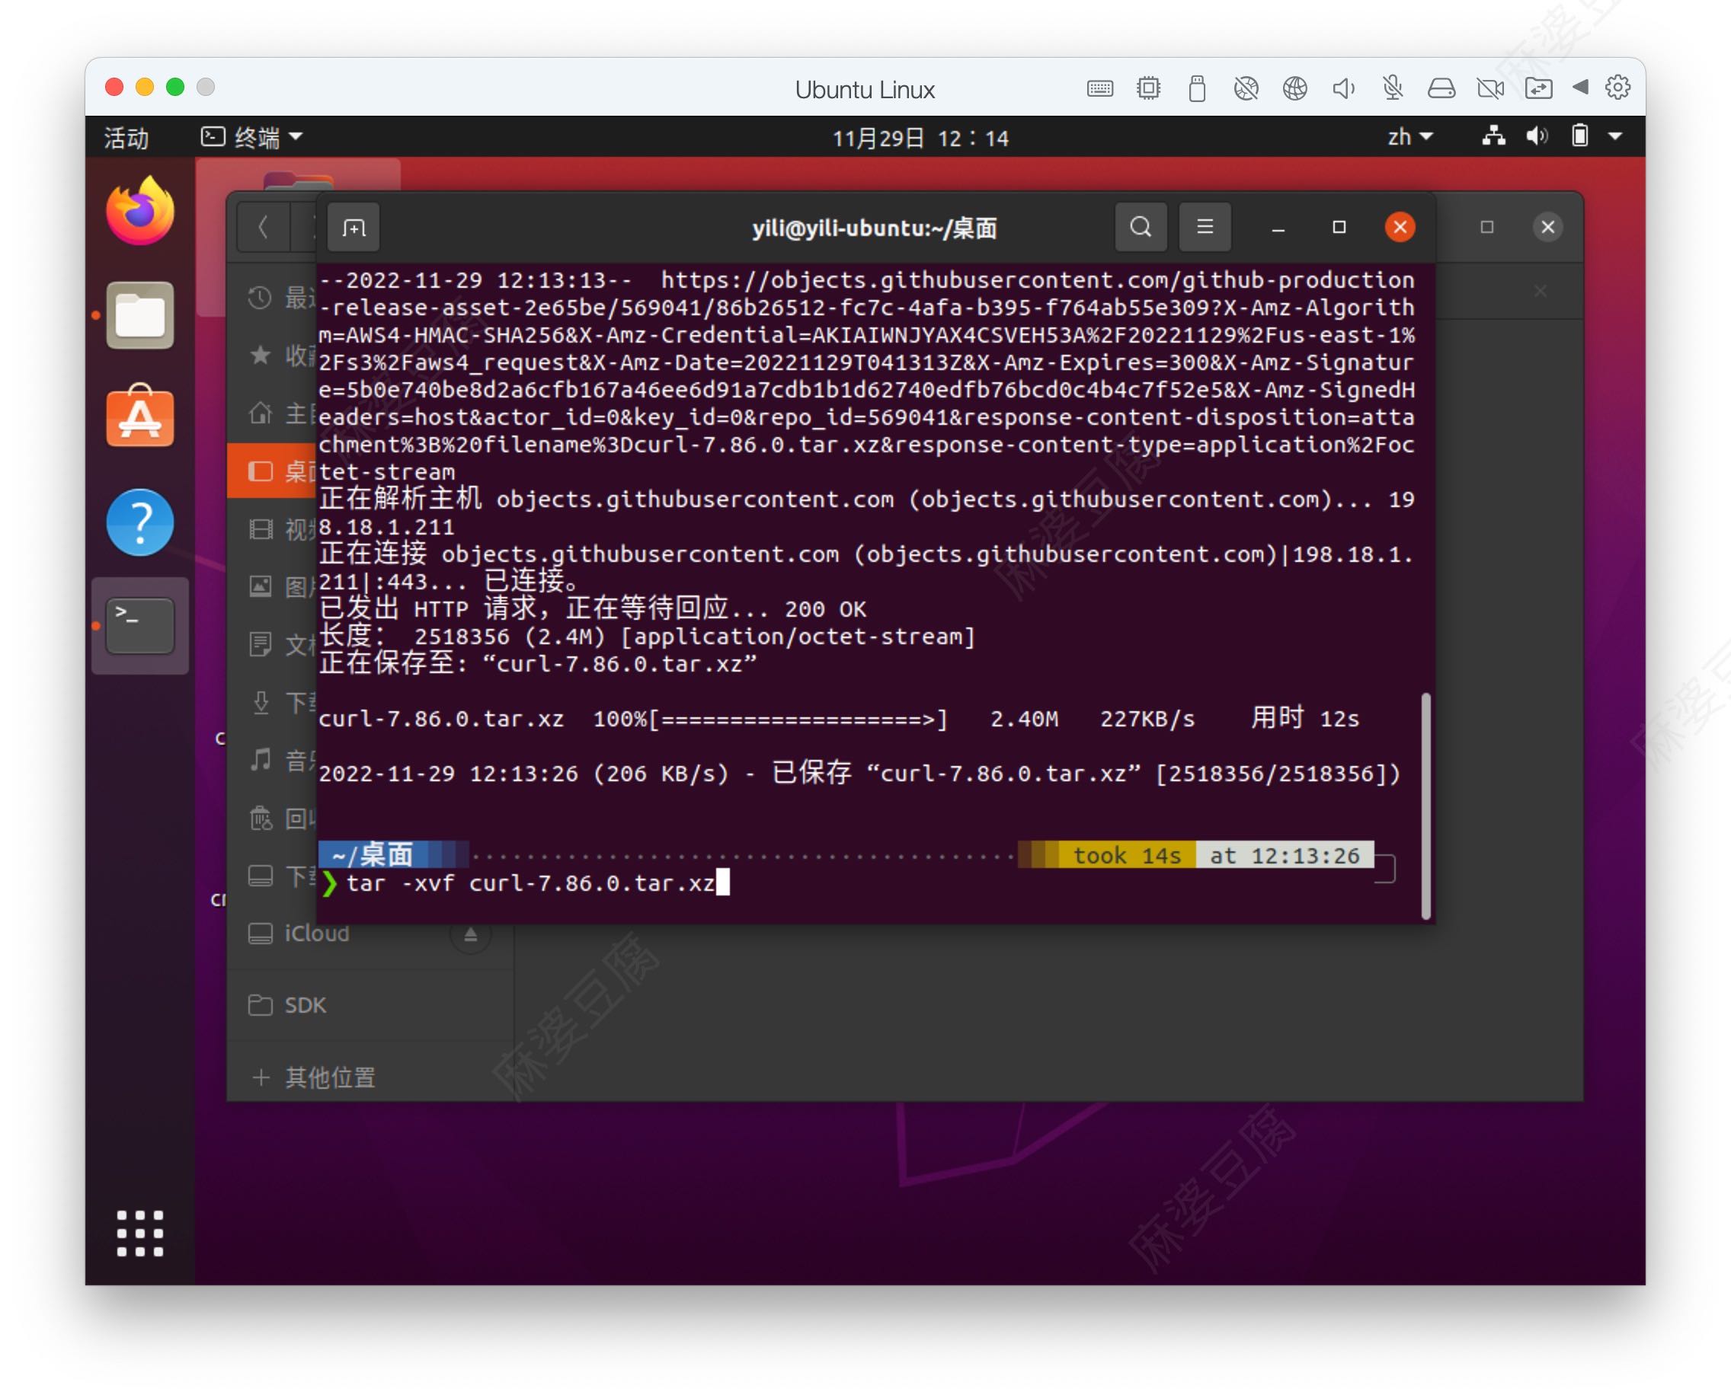Launch Firefox from the dock
Image resolution: width=1731 pixels, height=1398 pixels.
[x=140, y=211]
